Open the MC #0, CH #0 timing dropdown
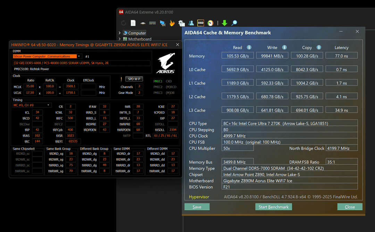 48,105
